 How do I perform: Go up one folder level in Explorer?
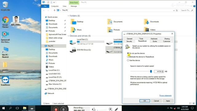[54, 10]
